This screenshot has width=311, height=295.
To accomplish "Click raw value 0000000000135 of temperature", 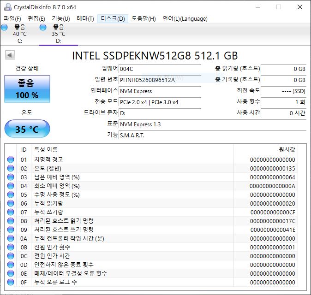I will 273,169.
